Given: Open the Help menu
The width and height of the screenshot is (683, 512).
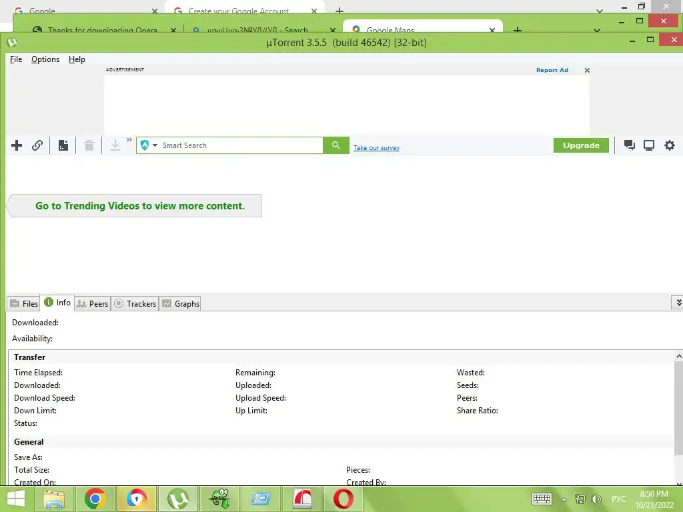Looking at the screenshot, I should pyautogui.click(x=77, y=59).
